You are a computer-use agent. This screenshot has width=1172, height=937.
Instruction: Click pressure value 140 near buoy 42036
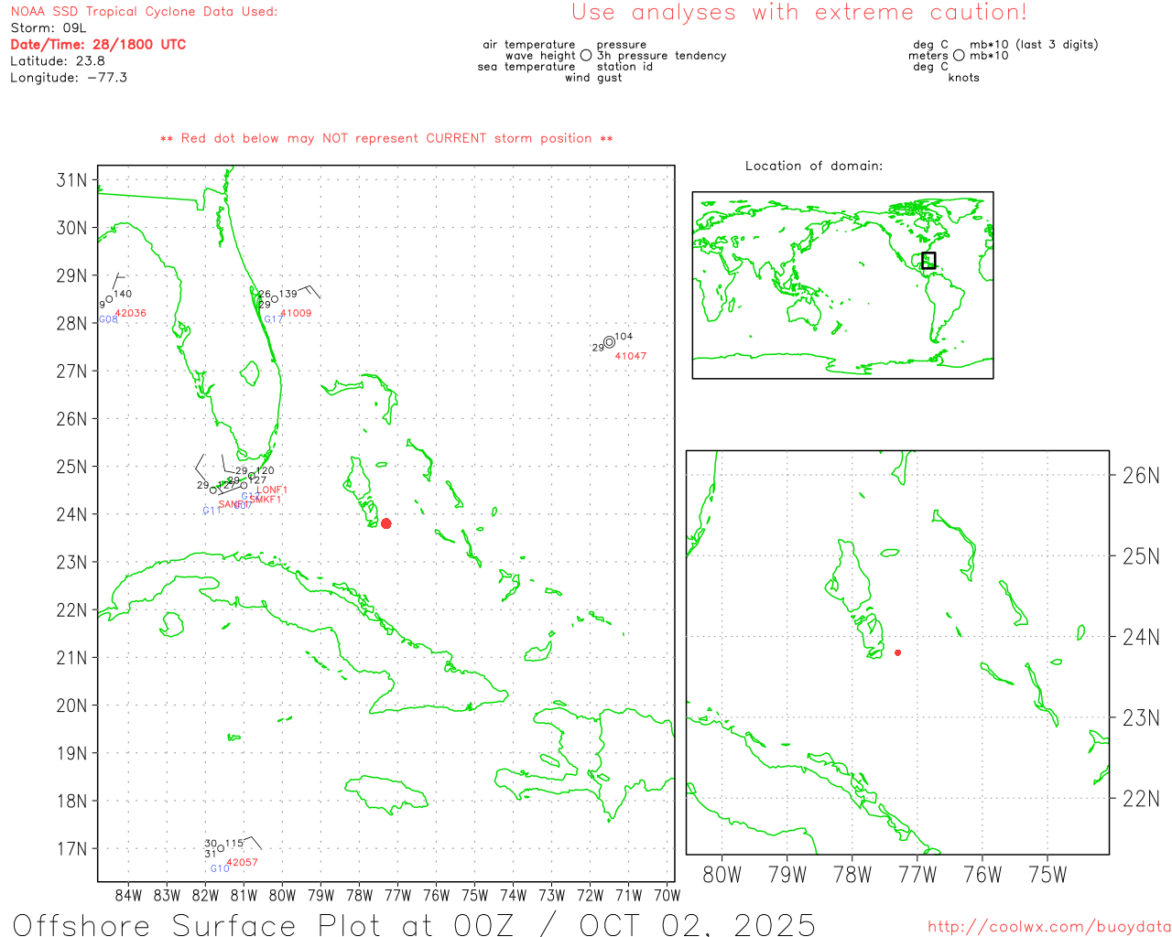(x=123, y=294)
